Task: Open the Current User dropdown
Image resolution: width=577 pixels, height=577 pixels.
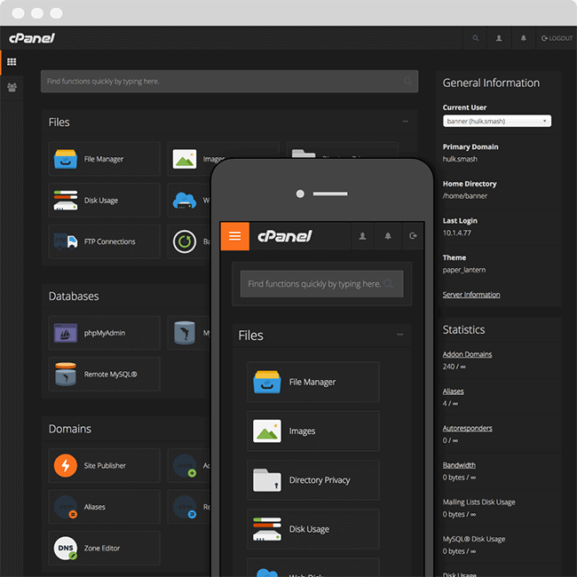Action: click(497, 121)
